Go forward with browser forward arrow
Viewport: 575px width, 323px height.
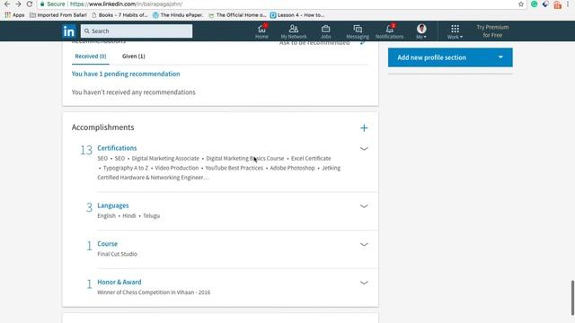[18, 4]
